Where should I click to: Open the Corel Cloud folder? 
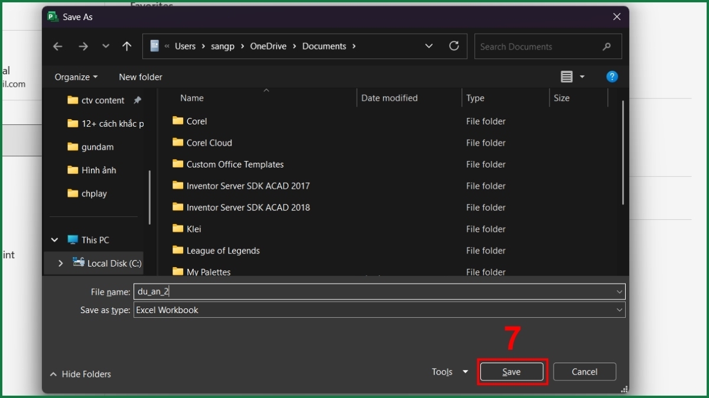pos(209,143)
